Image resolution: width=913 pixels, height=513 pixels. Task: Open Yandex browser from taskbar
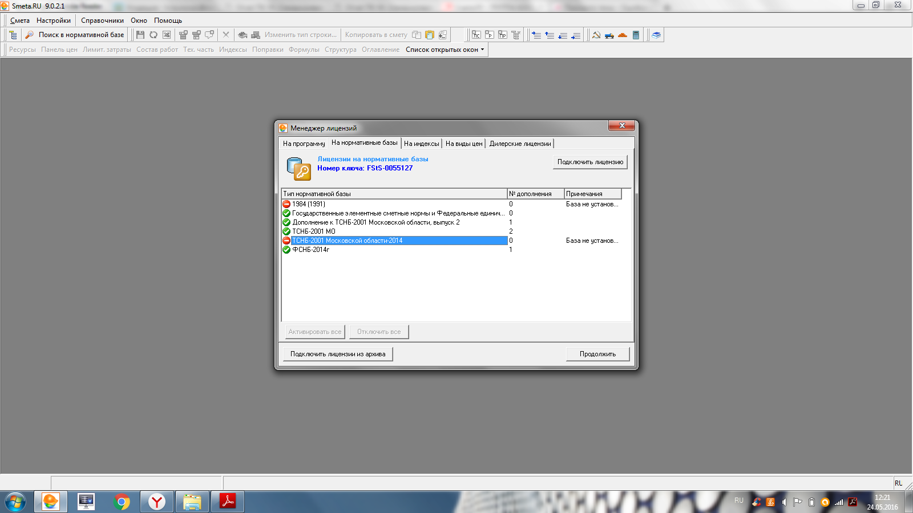tap(157, 502)
